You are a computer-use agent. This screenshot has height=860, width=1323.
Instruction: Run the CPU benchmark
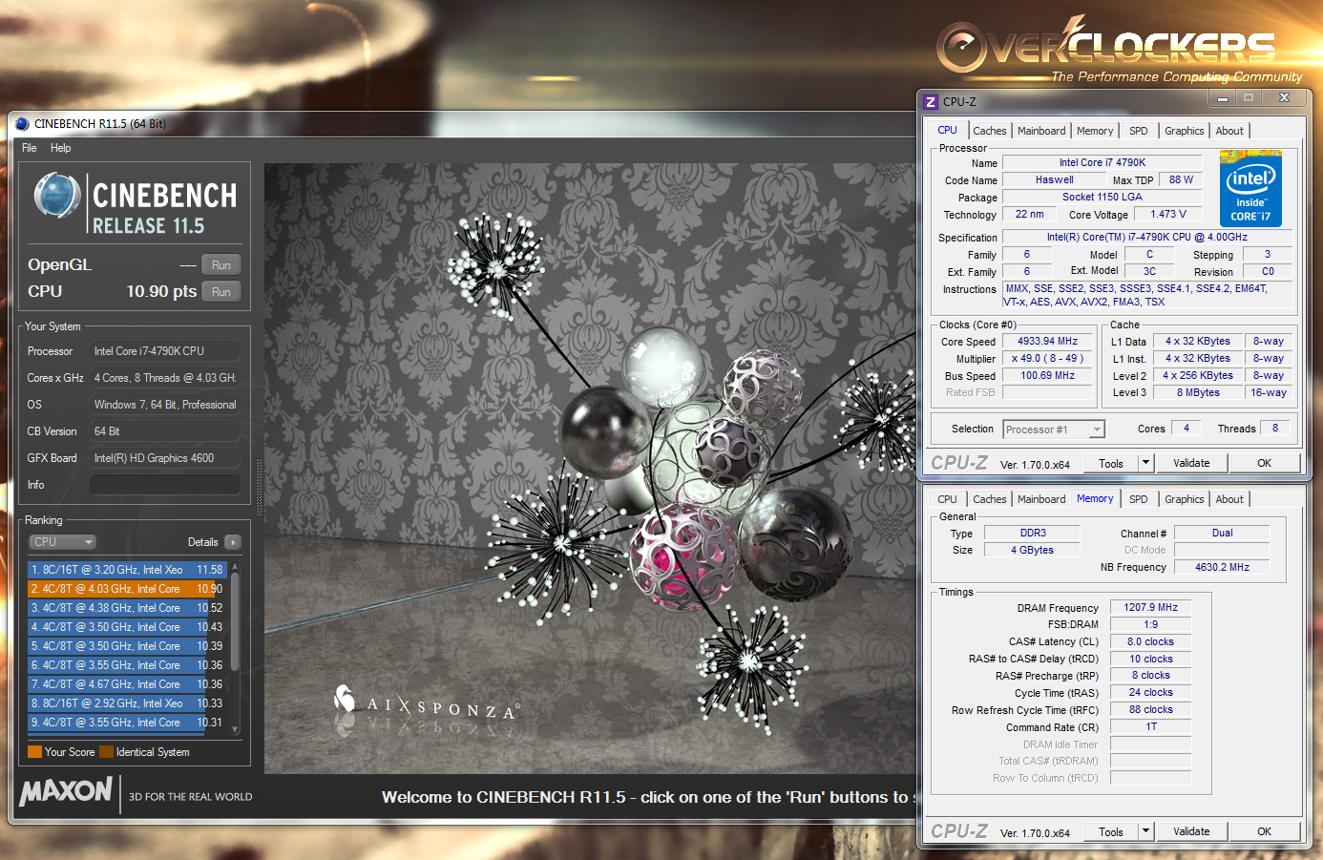click(221, 292)
